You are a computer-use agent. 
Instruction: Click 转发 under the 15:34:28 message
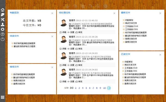79,49
